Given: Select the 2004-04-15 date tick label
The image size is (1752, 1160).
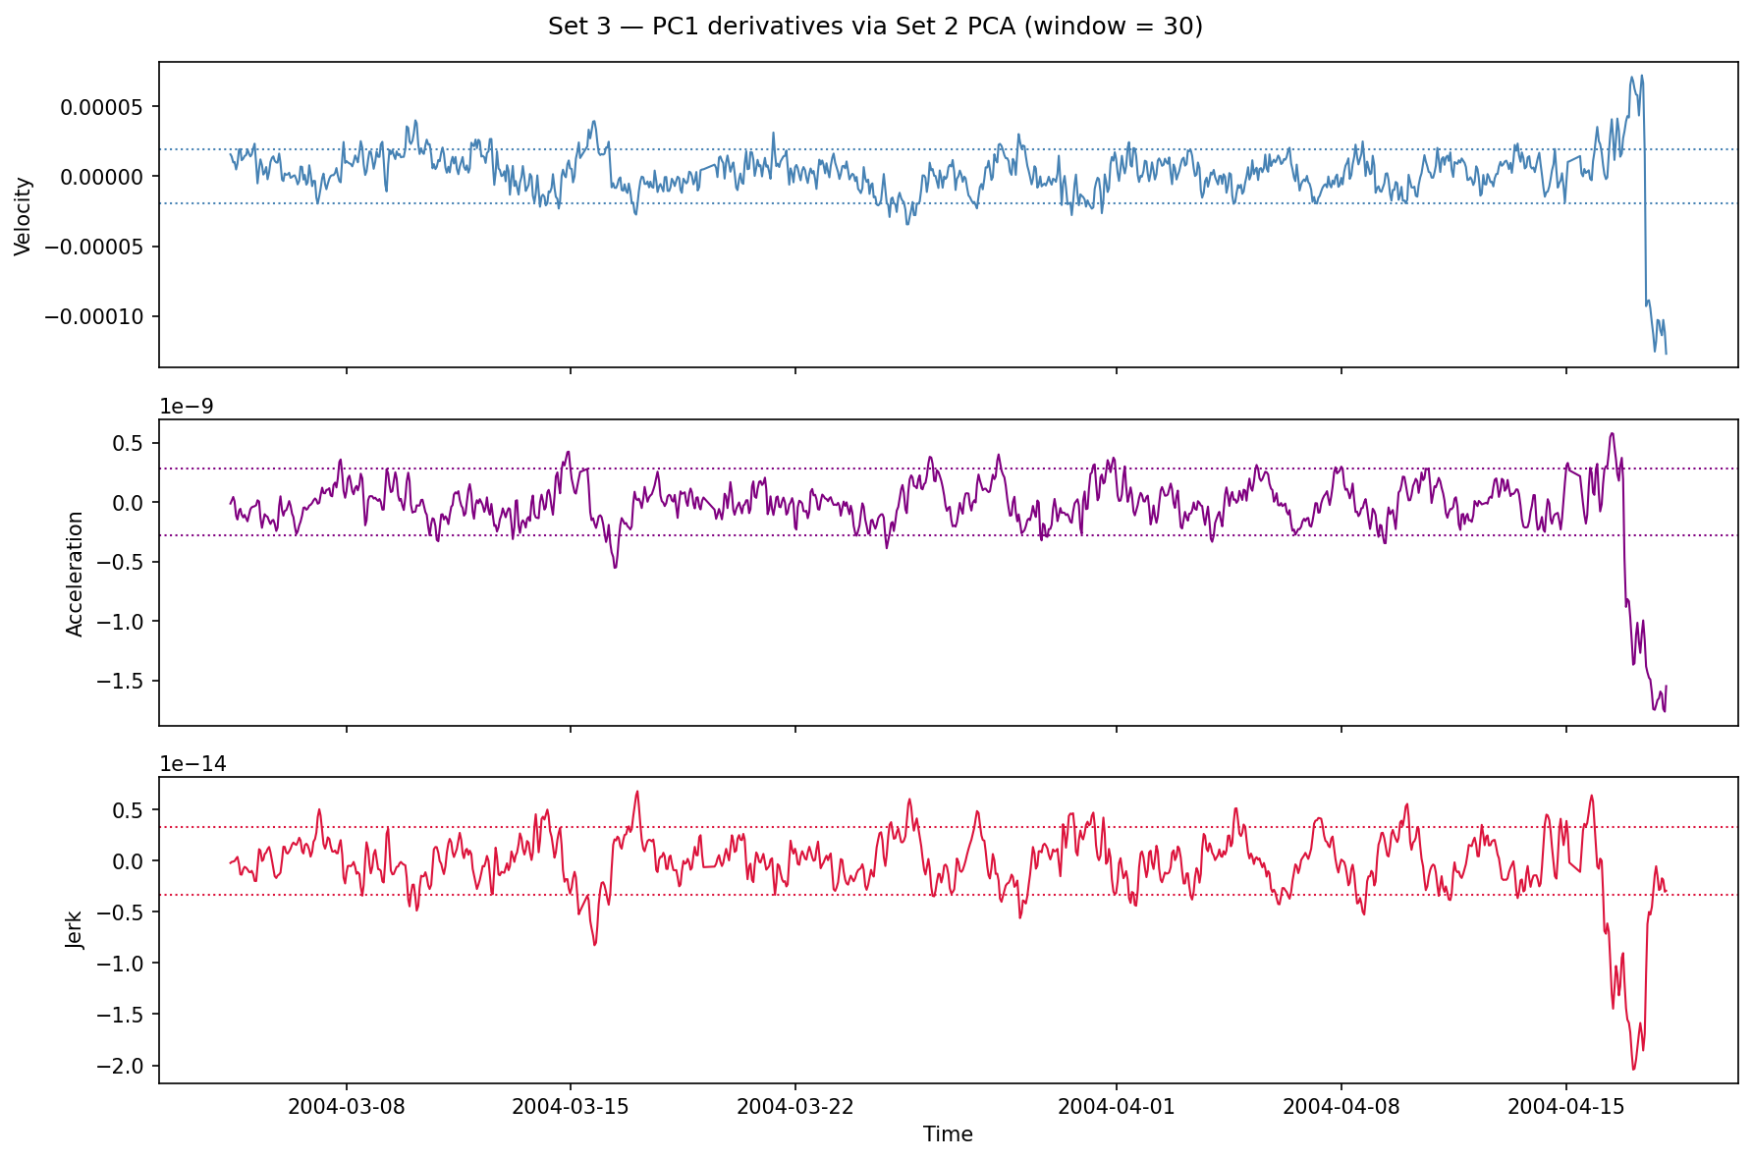Looking at the screenshot, I should click(x=1565, y=1106).
